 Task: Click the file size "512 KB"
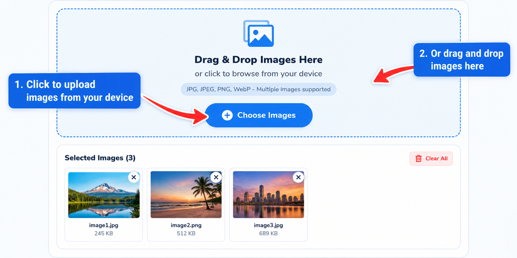(x=186, y=233)
